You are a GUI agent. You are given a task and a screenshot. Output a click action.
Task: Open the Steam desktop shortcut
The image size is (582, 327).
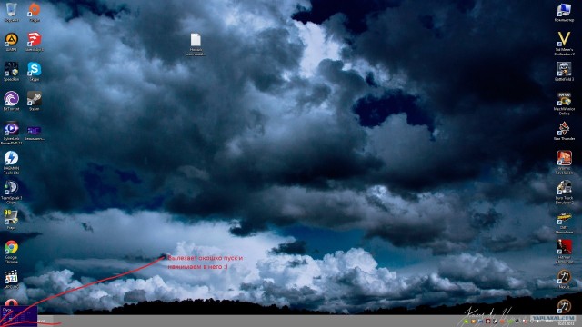coord(35,101)
